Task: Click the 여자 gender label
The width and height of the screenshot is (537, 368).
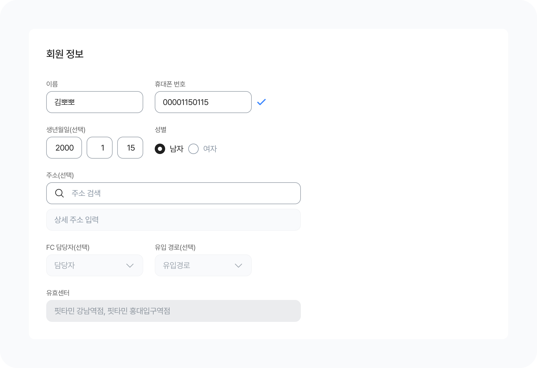Action: (x=210, y=149)
